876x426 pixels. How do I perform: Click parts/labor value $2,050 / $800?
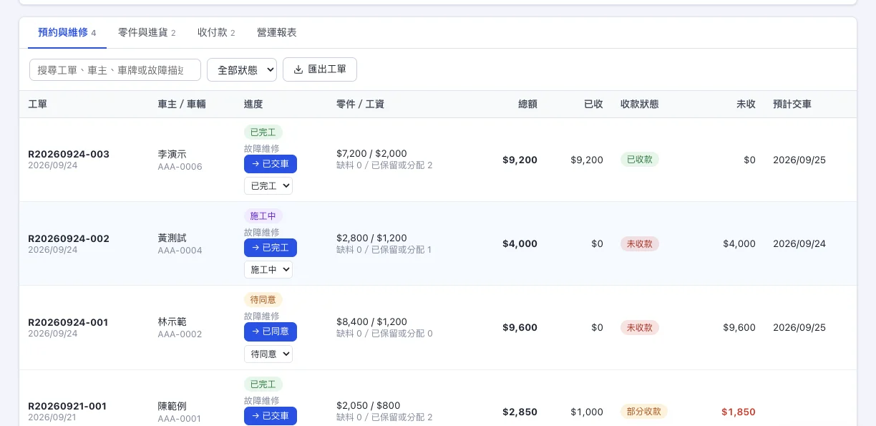coord(369,405)
